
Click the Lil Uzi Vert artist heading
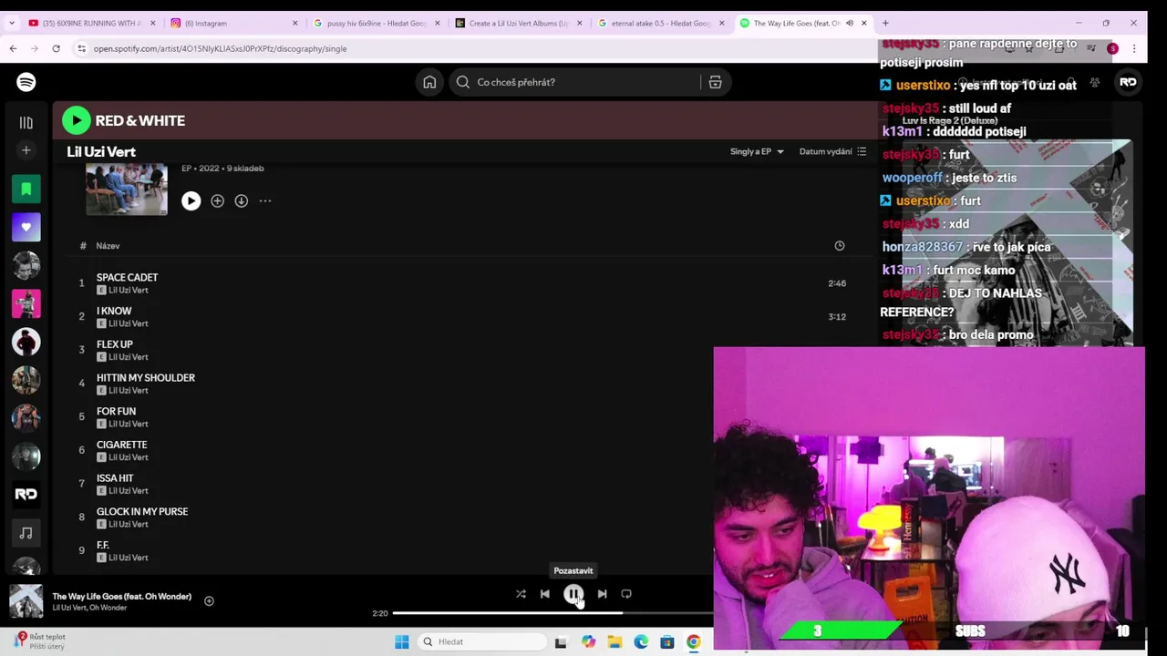click(101, 152)
